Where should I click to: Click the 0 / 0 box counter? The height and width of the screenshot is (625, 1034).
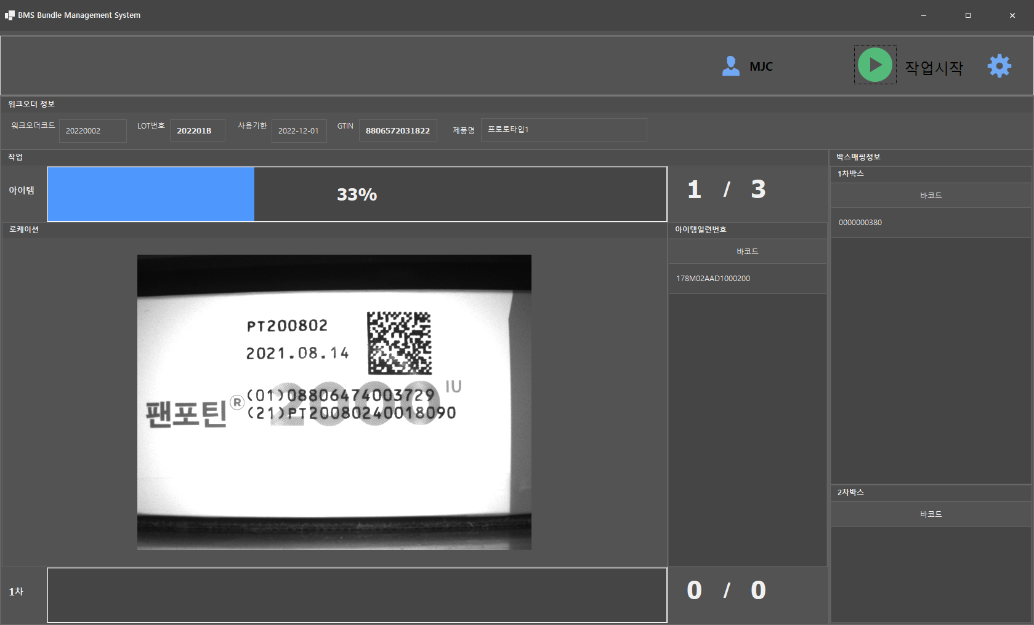coord(727,591)
